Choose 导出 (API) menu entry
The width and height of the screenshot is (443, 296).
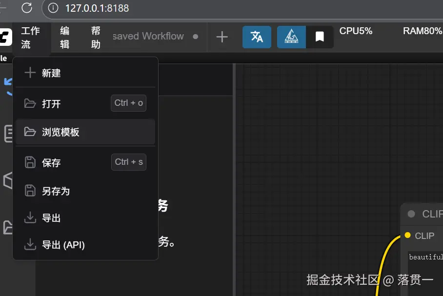[85, 245]
